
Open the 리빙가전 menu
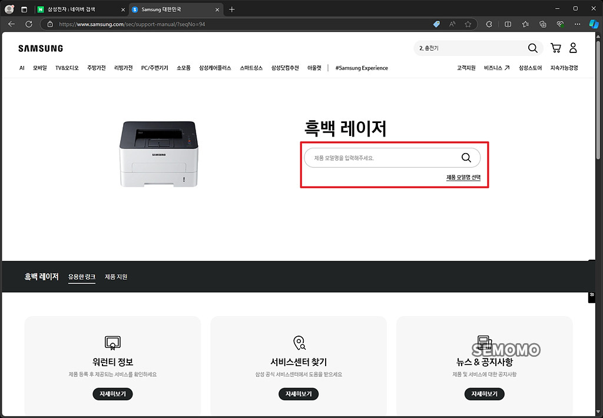coord(124,68)
